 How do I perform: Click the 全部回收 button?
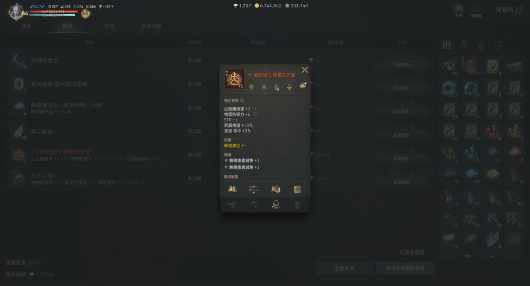[x=344, y=268]
